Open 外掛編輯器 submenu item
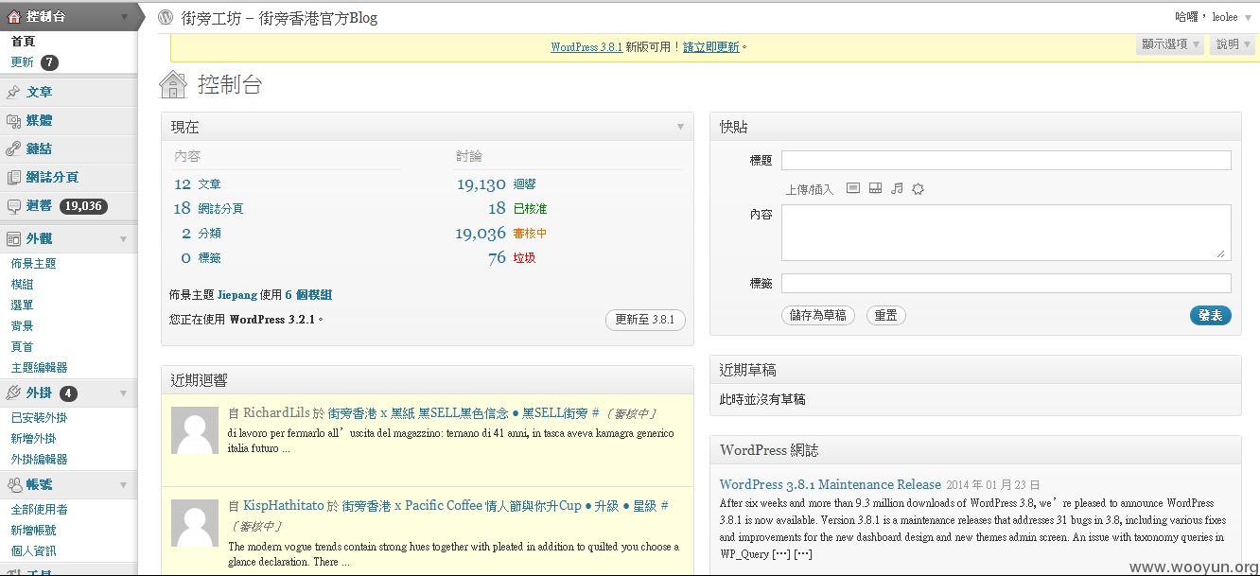The width and height of the screenshot is (1260, 576). pyautogui.click(x=39, y=460)
